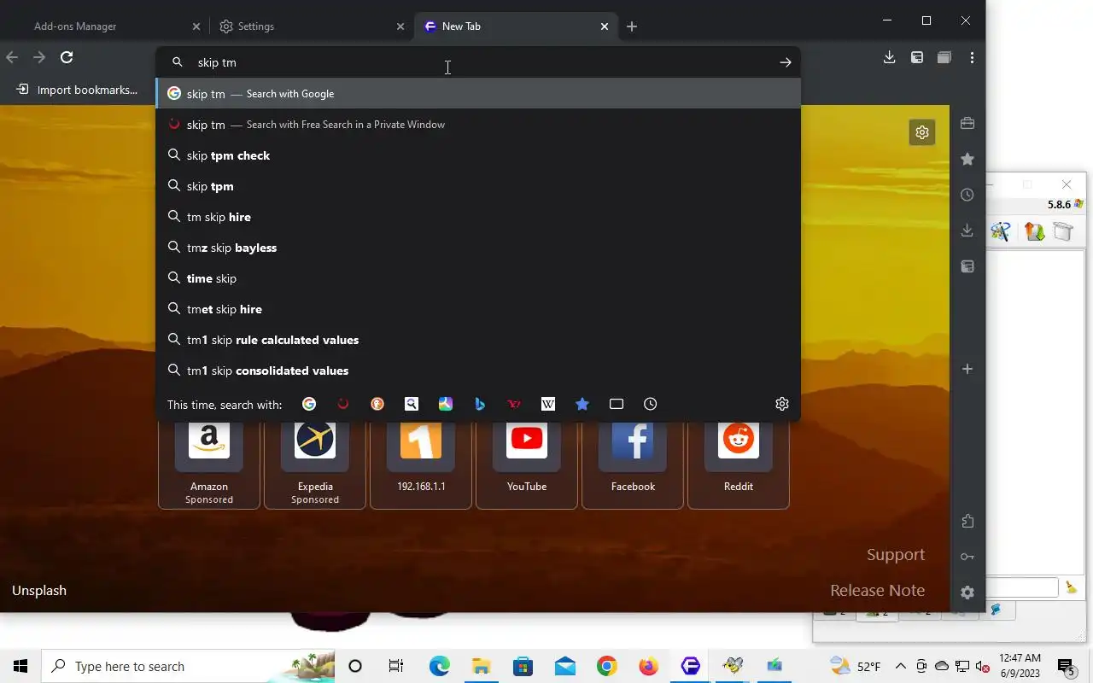Click the Windows taskbar search box

click(x=188, y=666)
